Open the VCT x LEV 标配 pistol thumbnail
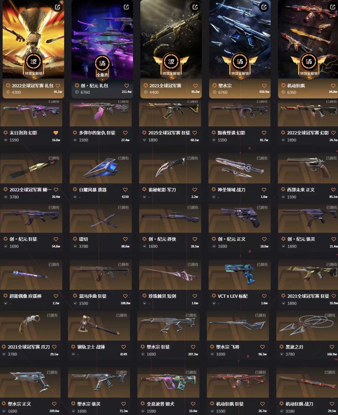The height and width of the screenshot is (415, 338). point(239,274)
